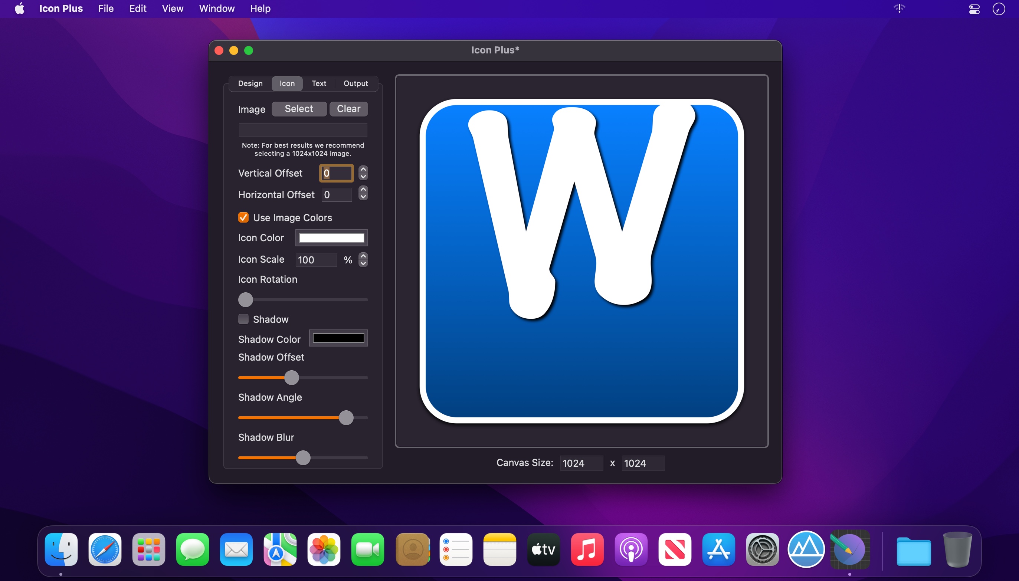1019x581 pixels.
Task: Click the Select image button
Action: [x=299, y=109]
